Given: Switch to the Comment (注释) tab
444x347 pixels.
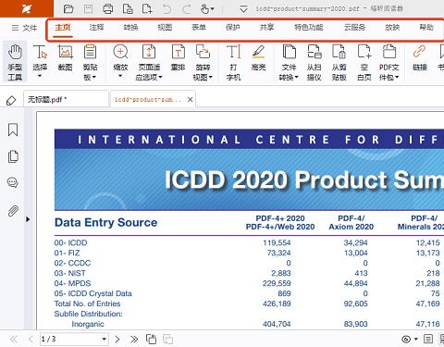Looking at the screenshot, I should pos(96,28).
